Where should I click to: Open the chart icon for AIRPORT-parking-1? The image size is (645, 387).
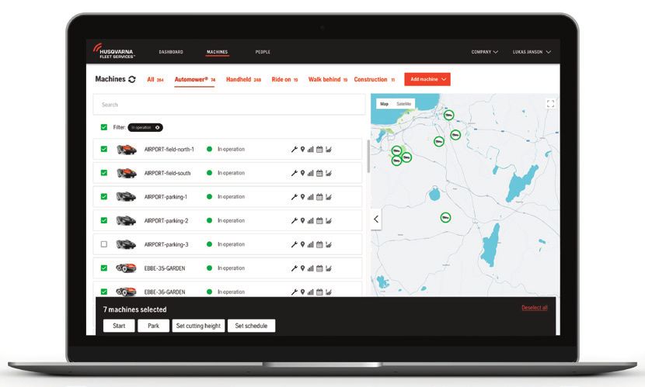(x=328, y=197)
